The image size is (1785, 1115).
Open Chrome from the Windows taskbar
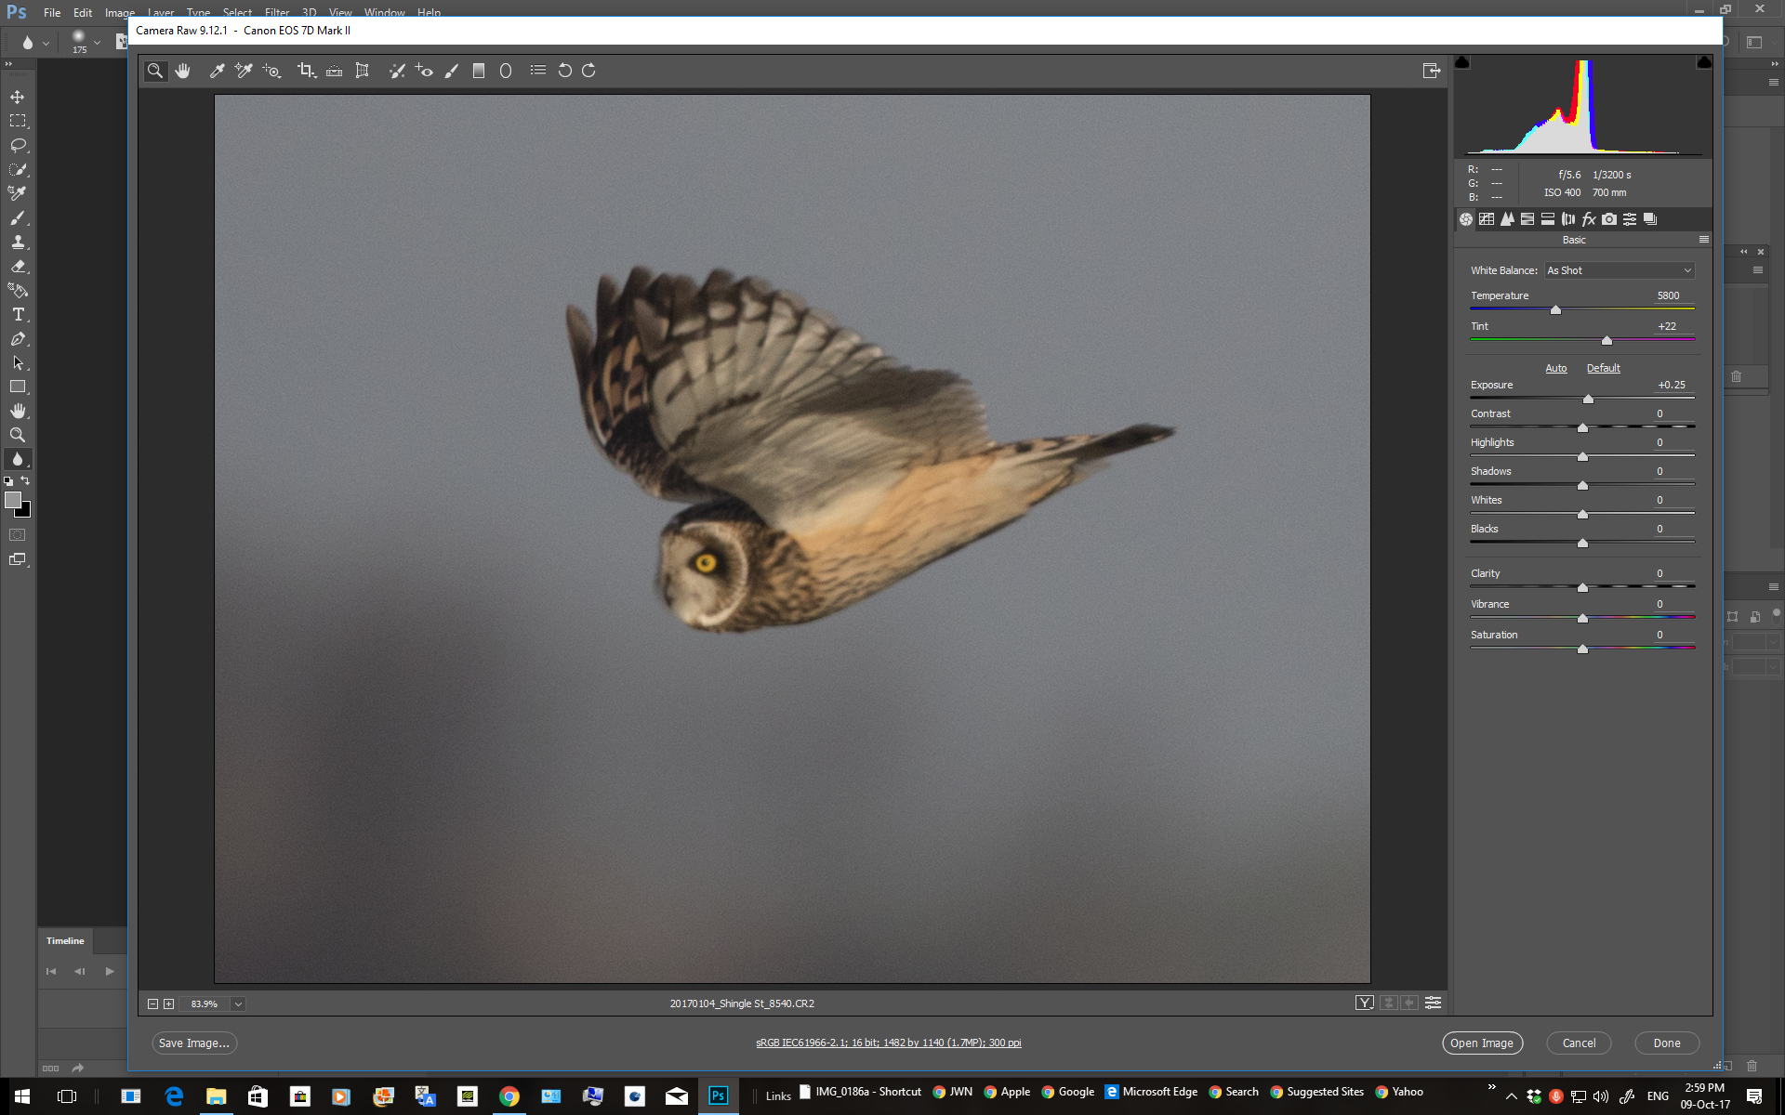(x=509, y=1096)
